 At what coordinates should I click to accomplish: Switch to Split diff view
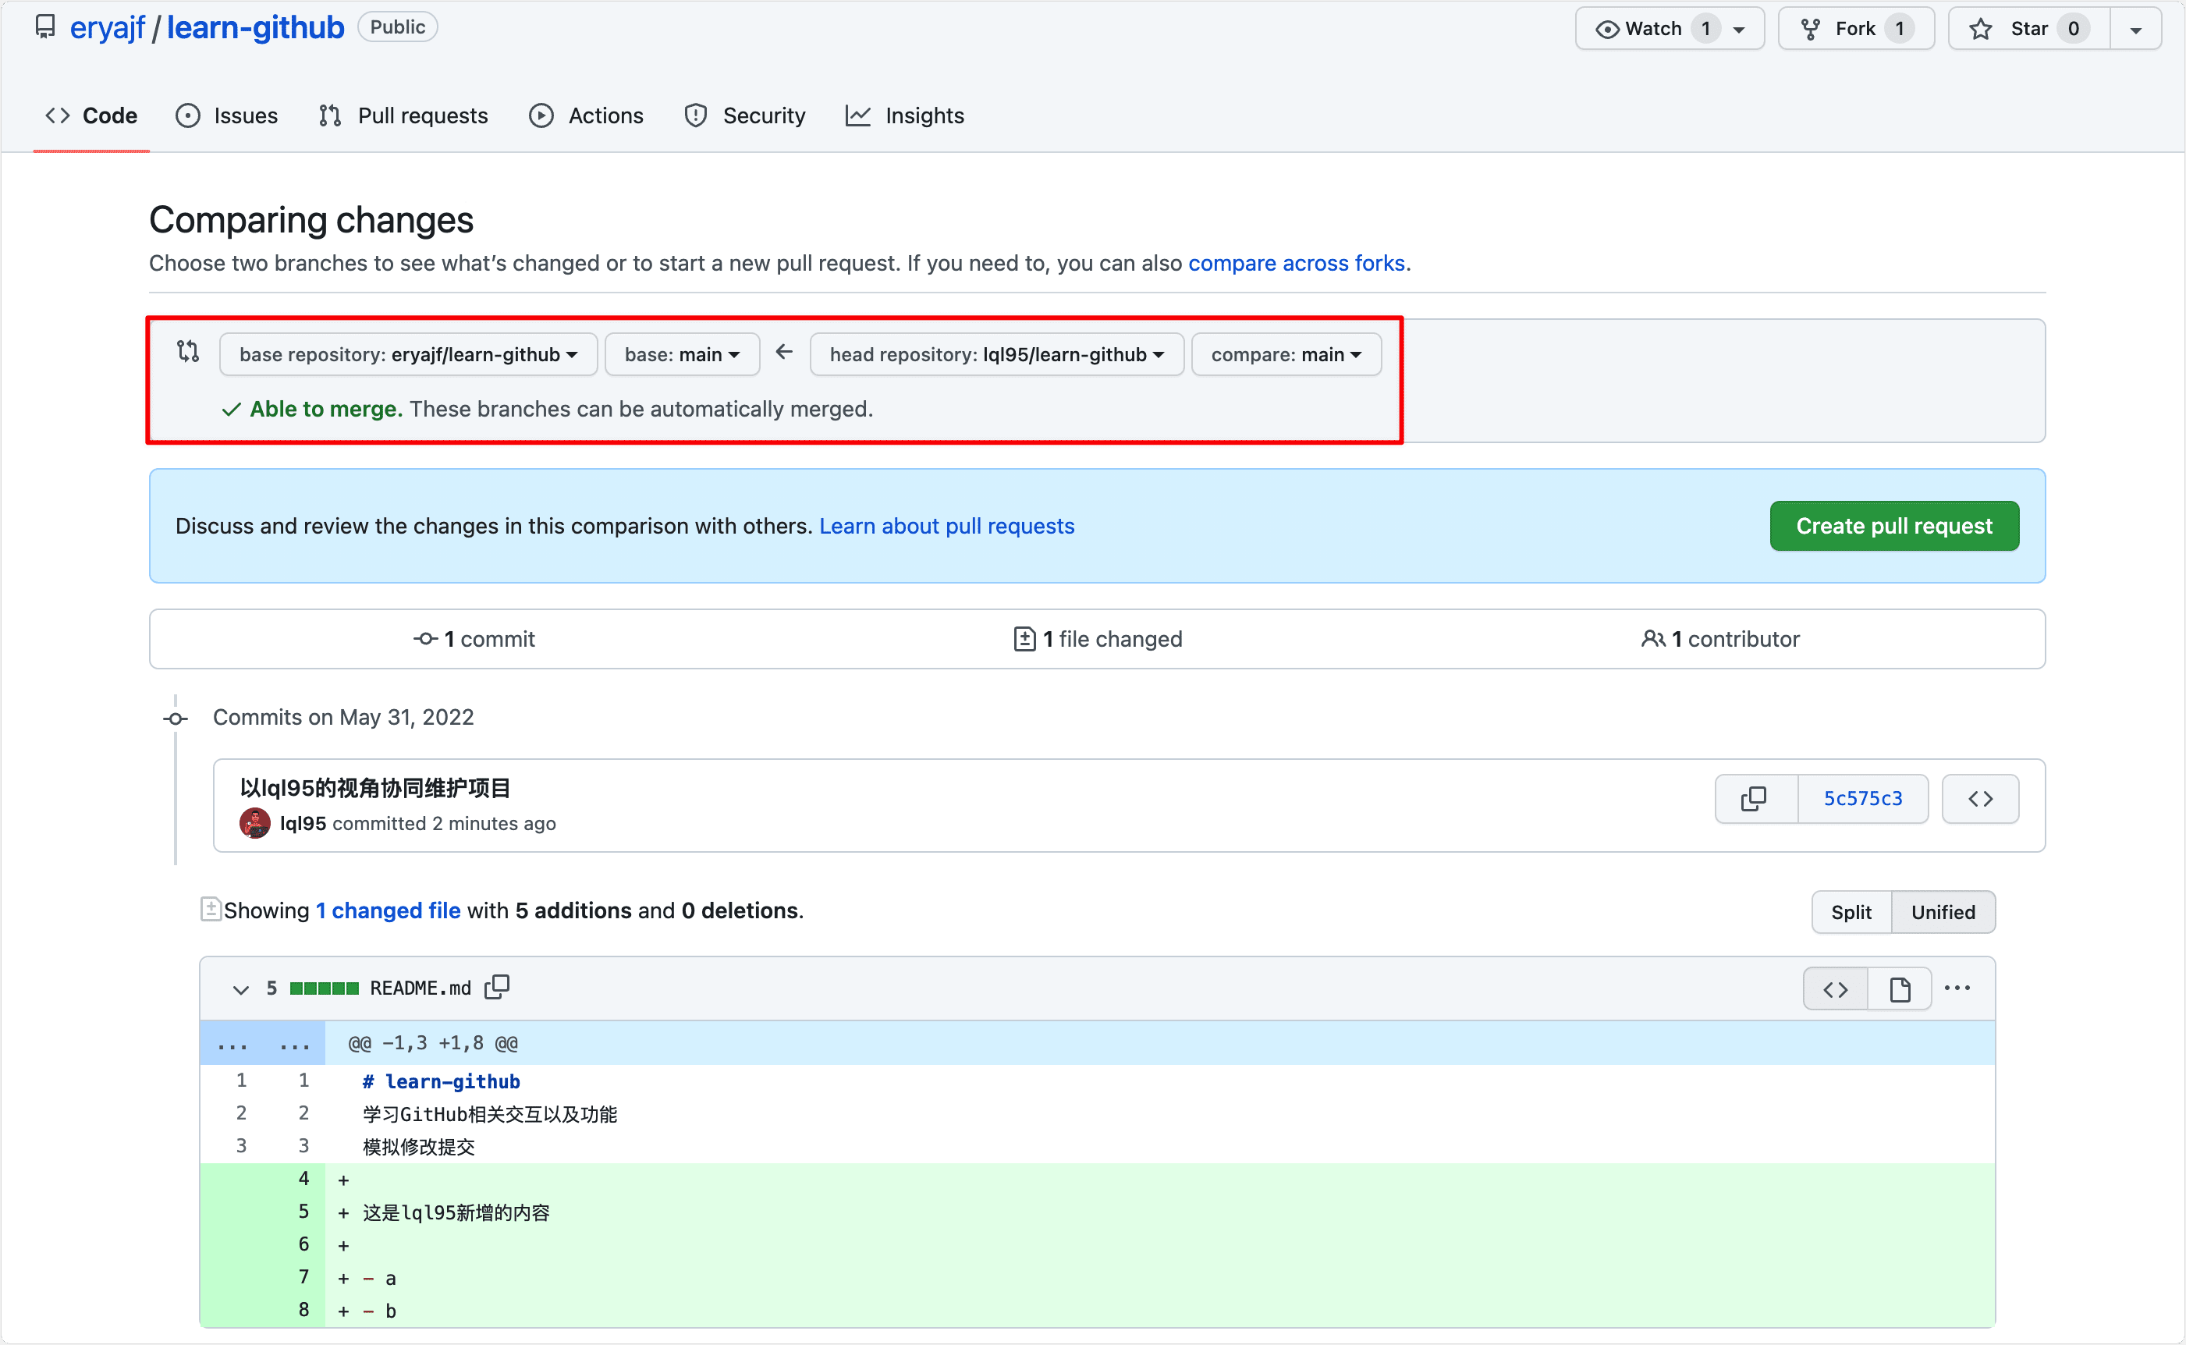pos(1851,912)
